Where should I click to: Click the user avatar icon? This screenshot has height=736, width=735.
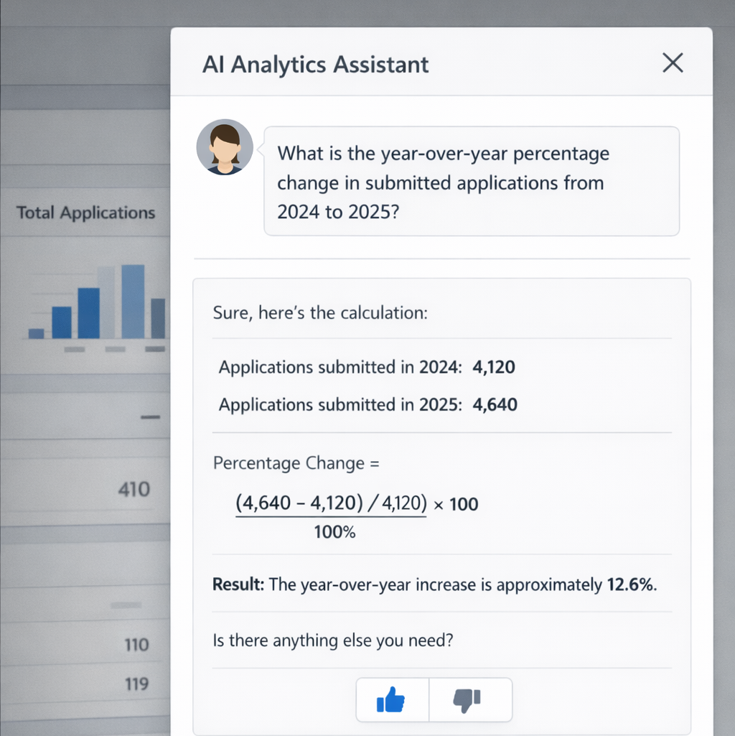tap(225, 147)
